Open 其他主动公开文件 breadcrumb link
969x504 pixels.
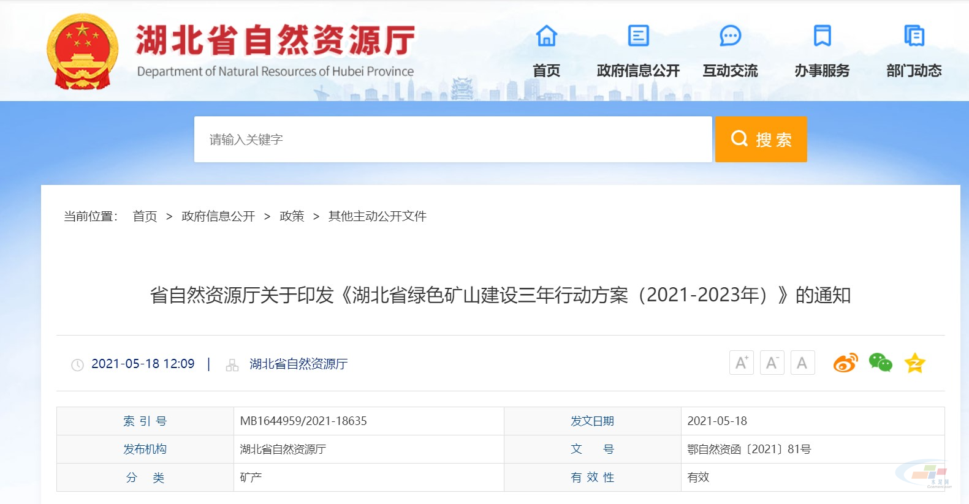click(x=377, y=216)
